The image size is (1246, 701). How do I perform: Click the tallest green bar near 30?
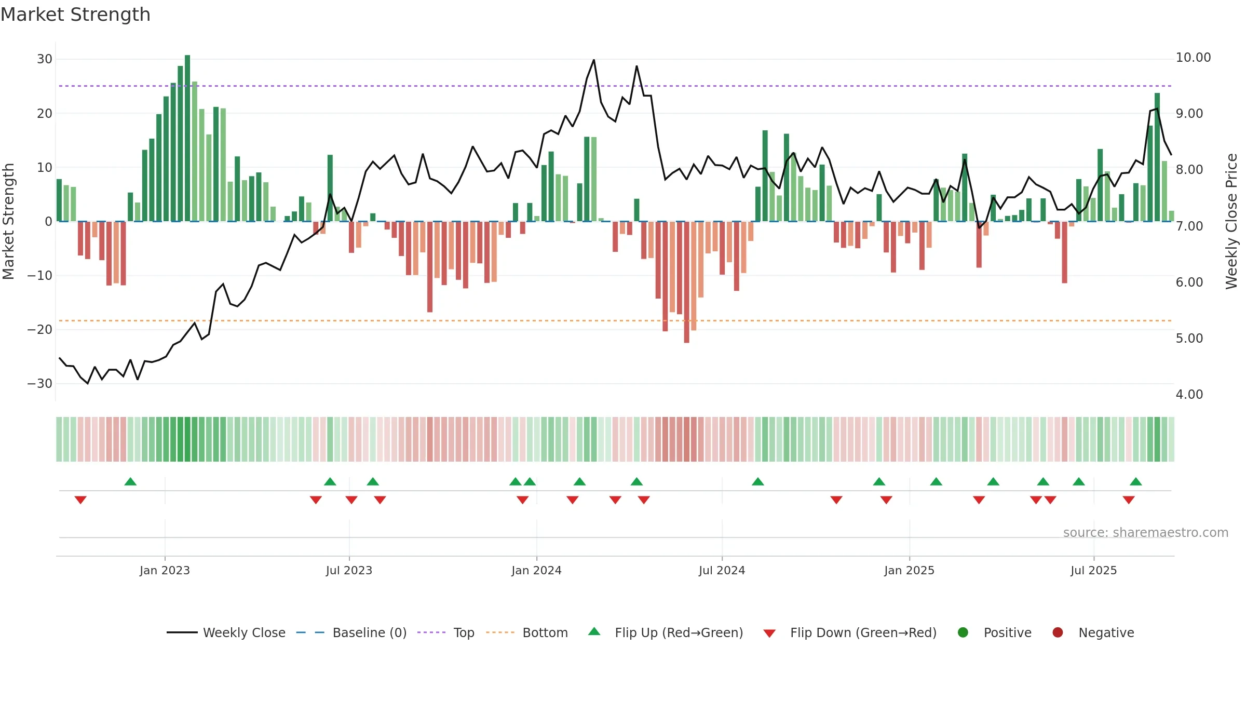[187, 138]
